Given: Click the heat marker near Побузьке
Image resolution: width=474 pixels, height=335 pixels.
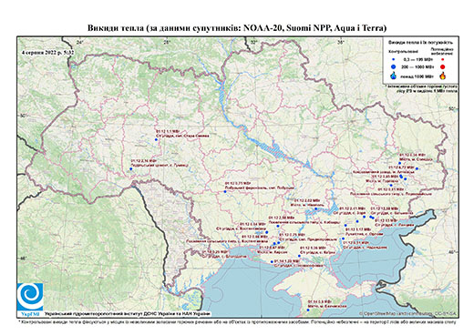Looking at the screenshot, I should pos(225,191).
